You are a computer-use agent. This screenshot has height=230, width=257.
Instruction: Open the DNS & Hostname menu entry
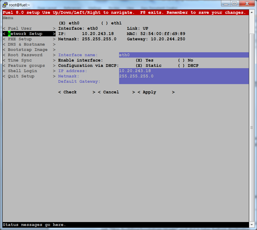[x=29, y=44]
